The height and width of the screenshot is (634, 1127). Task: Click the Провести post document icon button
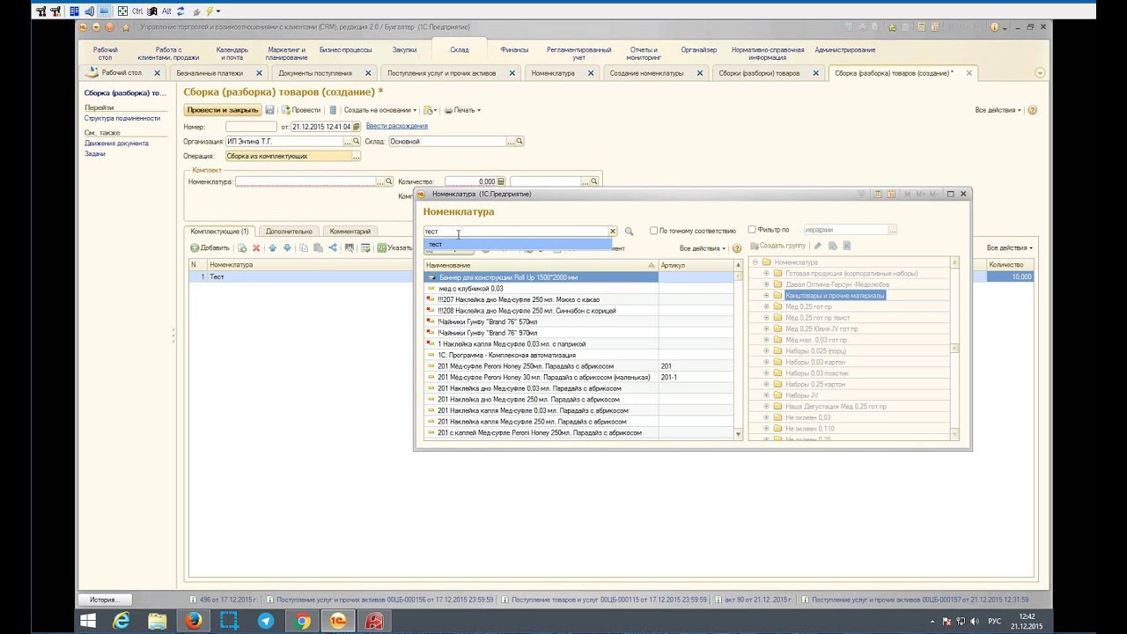(300, 110)
